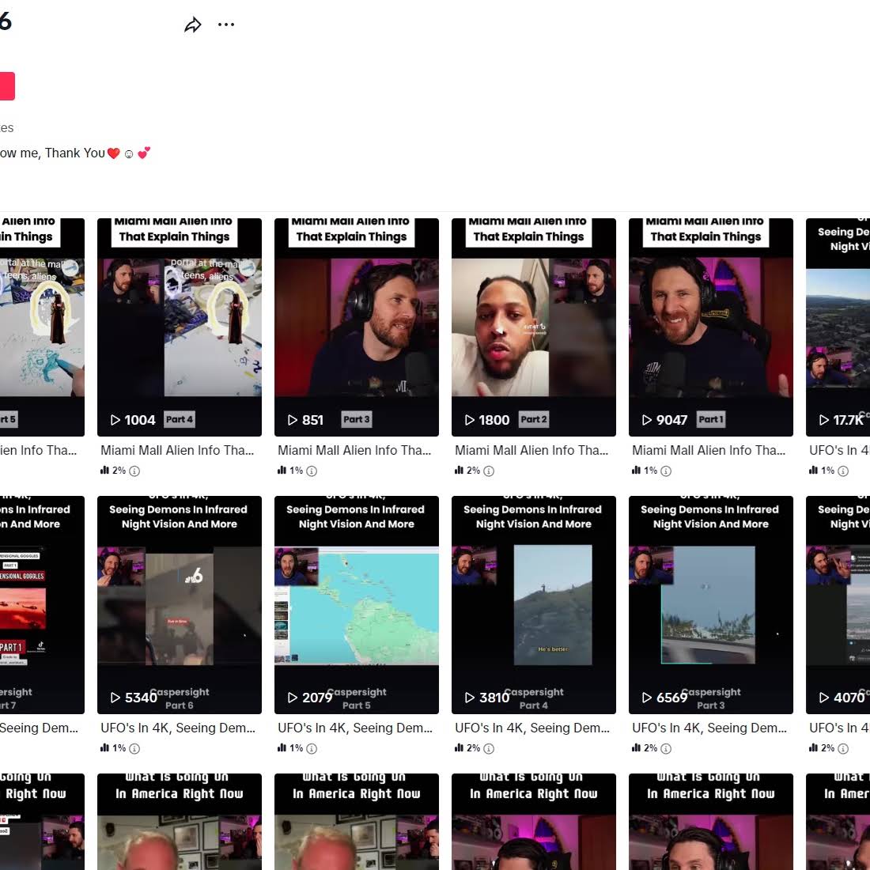Play the Seeing Demons Part 3 video with 6569 views
Image resolution: width=870 pixels, height=870 pixels.
(711, 605)
